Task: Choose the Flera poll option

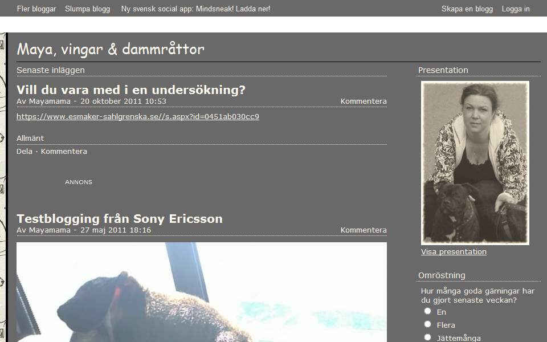Action: point(428,324)
